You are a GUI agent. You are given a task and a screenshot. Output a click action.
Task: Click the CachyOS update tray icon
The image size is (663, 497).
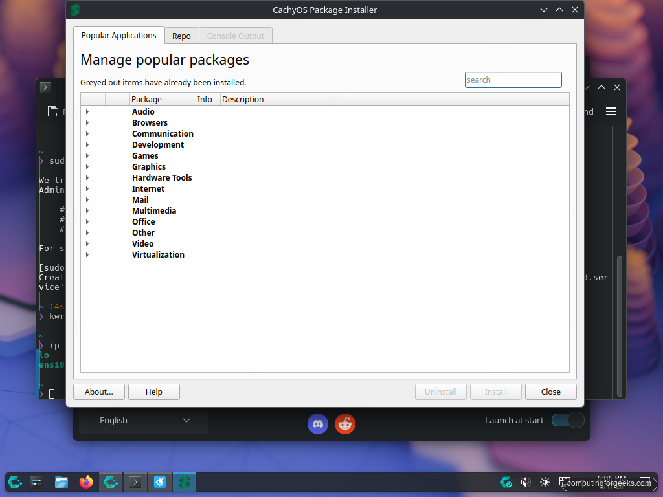(x=506, y=482)
